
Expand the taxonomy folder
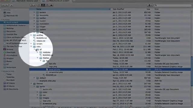[x=34, y=15]
